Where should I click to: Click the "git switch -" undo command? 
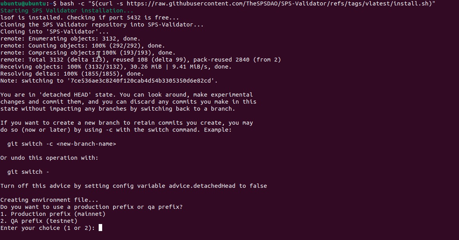click(x=28, y=172)
